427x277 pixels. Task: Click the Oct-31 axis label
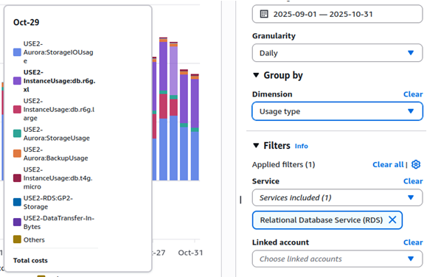click(x=190, y=253)
